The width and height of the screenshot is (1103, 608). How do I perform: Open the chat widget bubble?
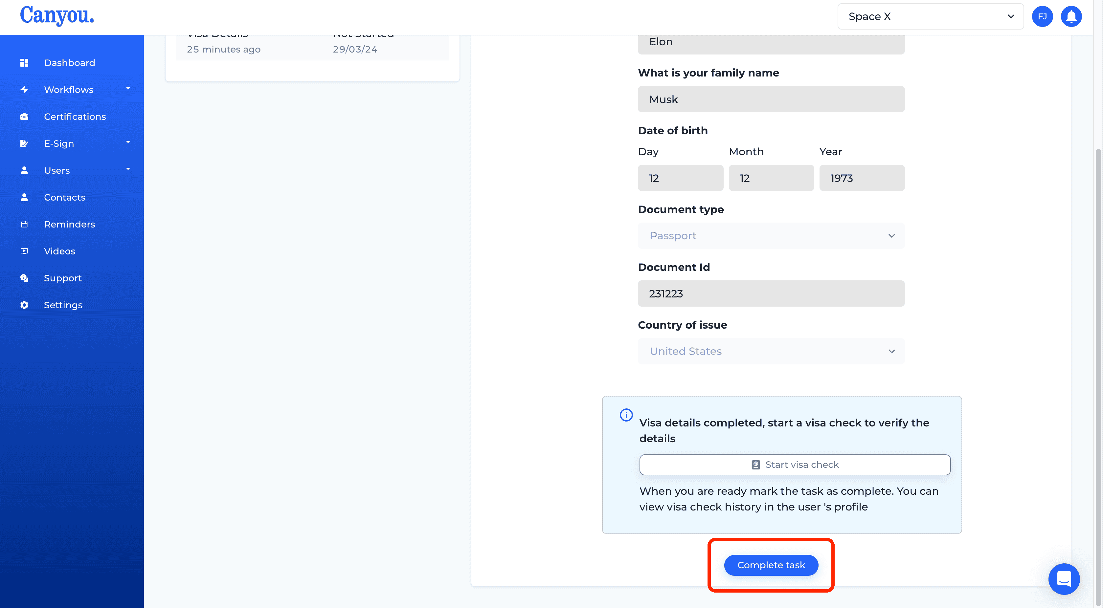(x=1064, y=579)
